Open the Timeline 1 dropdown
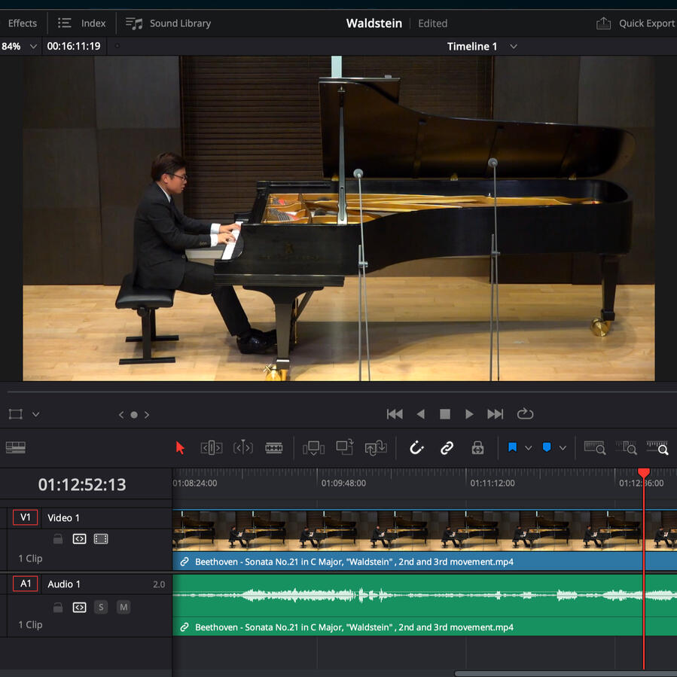677x677 pixels. [513, 47]
